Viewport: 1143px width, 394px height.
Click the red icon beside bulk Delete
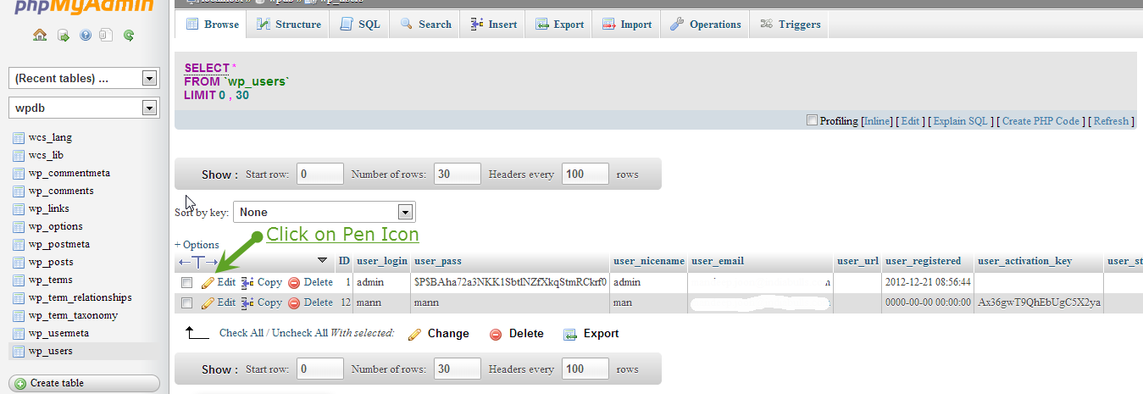pyautogui.click(x=496, y=334)
